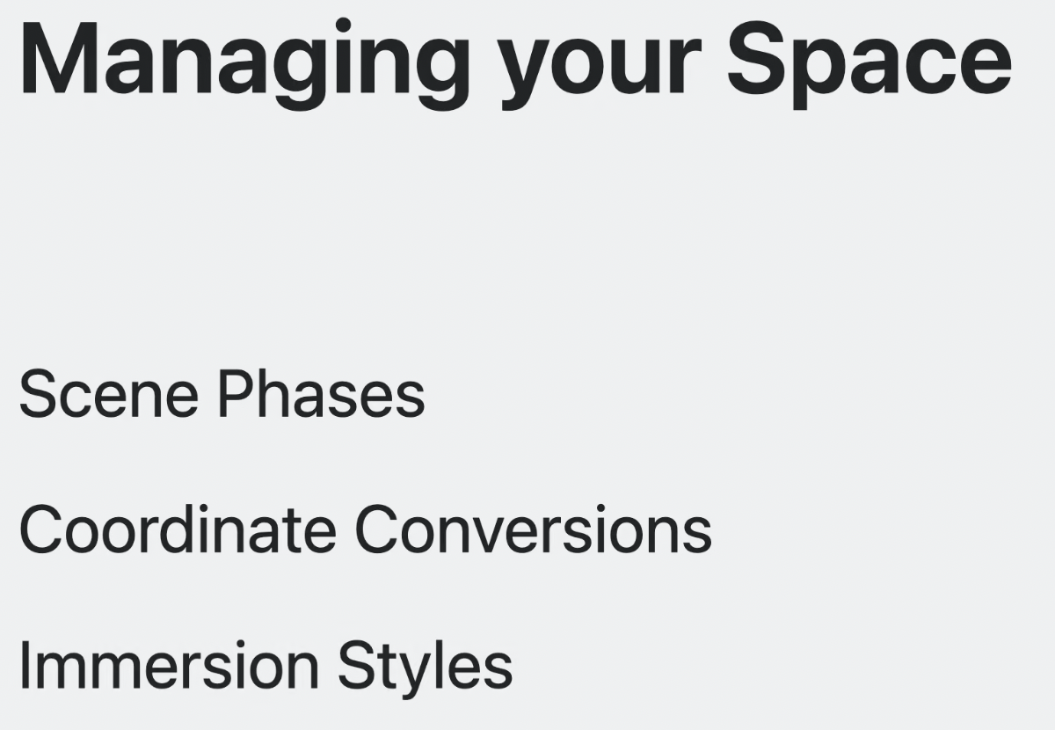This screenshot has width=1055, height=730.
Task: Choose the last agenda item, Immersion Styles
Action: click(x=266, y=666)
